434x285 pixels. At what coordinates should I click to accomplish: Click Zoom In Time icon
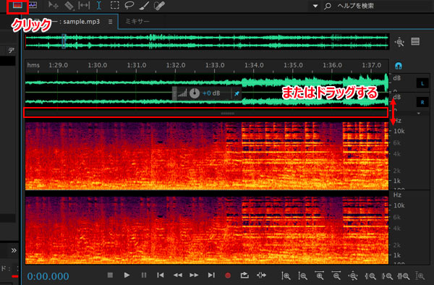point(319,276)
